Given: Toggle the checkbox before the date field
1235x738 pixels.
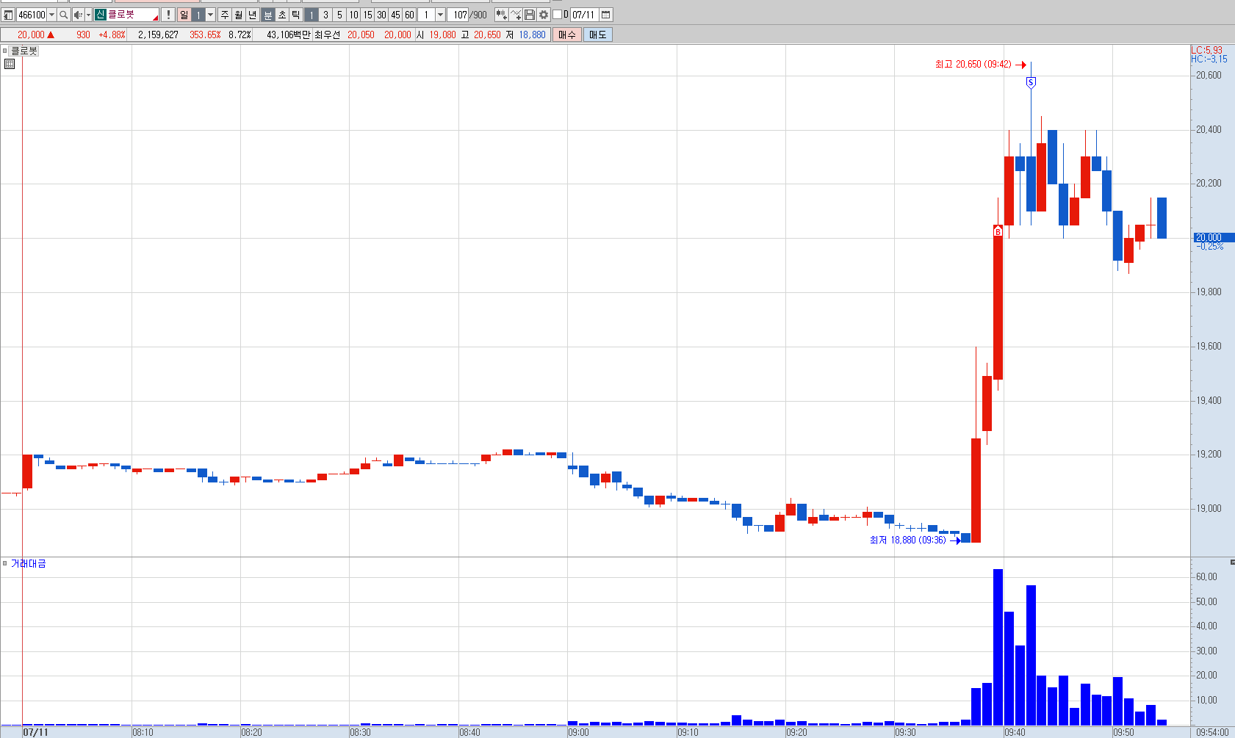Looking at the screenshot, I should (557, 15).
